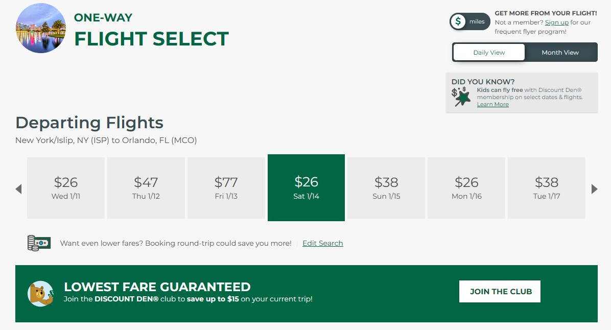This screenshot has height=330, width=611.
Task: Click the magic wand stars icon
Action: click(x=461, y=96)
